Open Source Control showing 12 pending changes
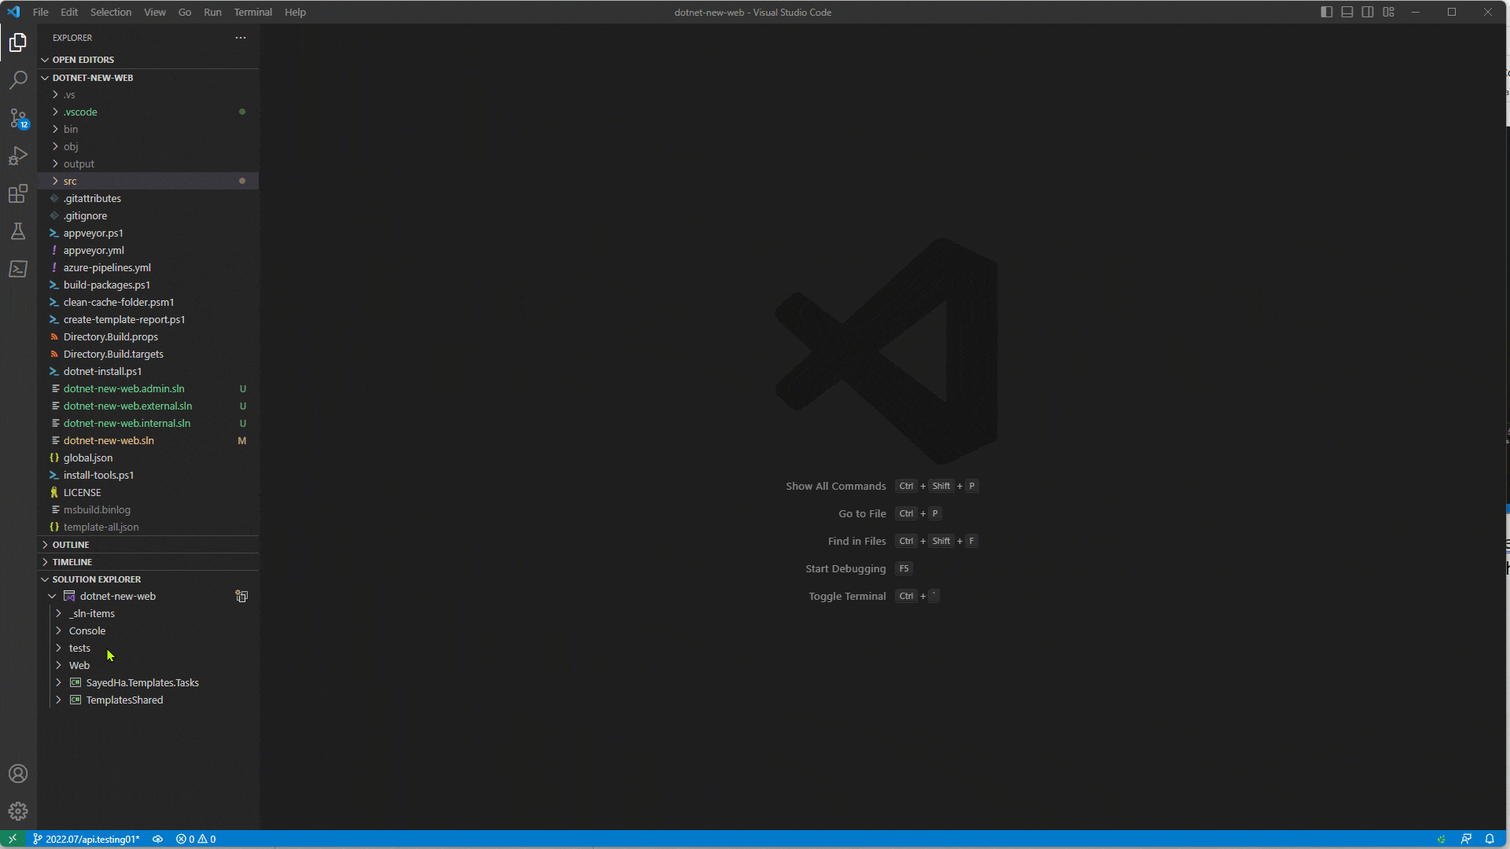The height and width of the screenshot is (849, 1510). [x=18, y=118]
